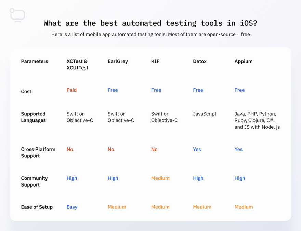Click KIF's Medium community support value
Image resolution: width=301 pixels, height=231 pixels.
160,178
